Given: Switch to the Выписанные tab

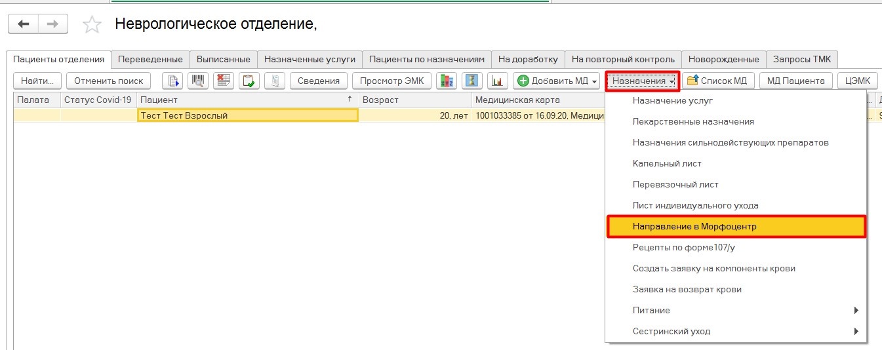Looking at the screenshot, I should [x=224, y=59].
